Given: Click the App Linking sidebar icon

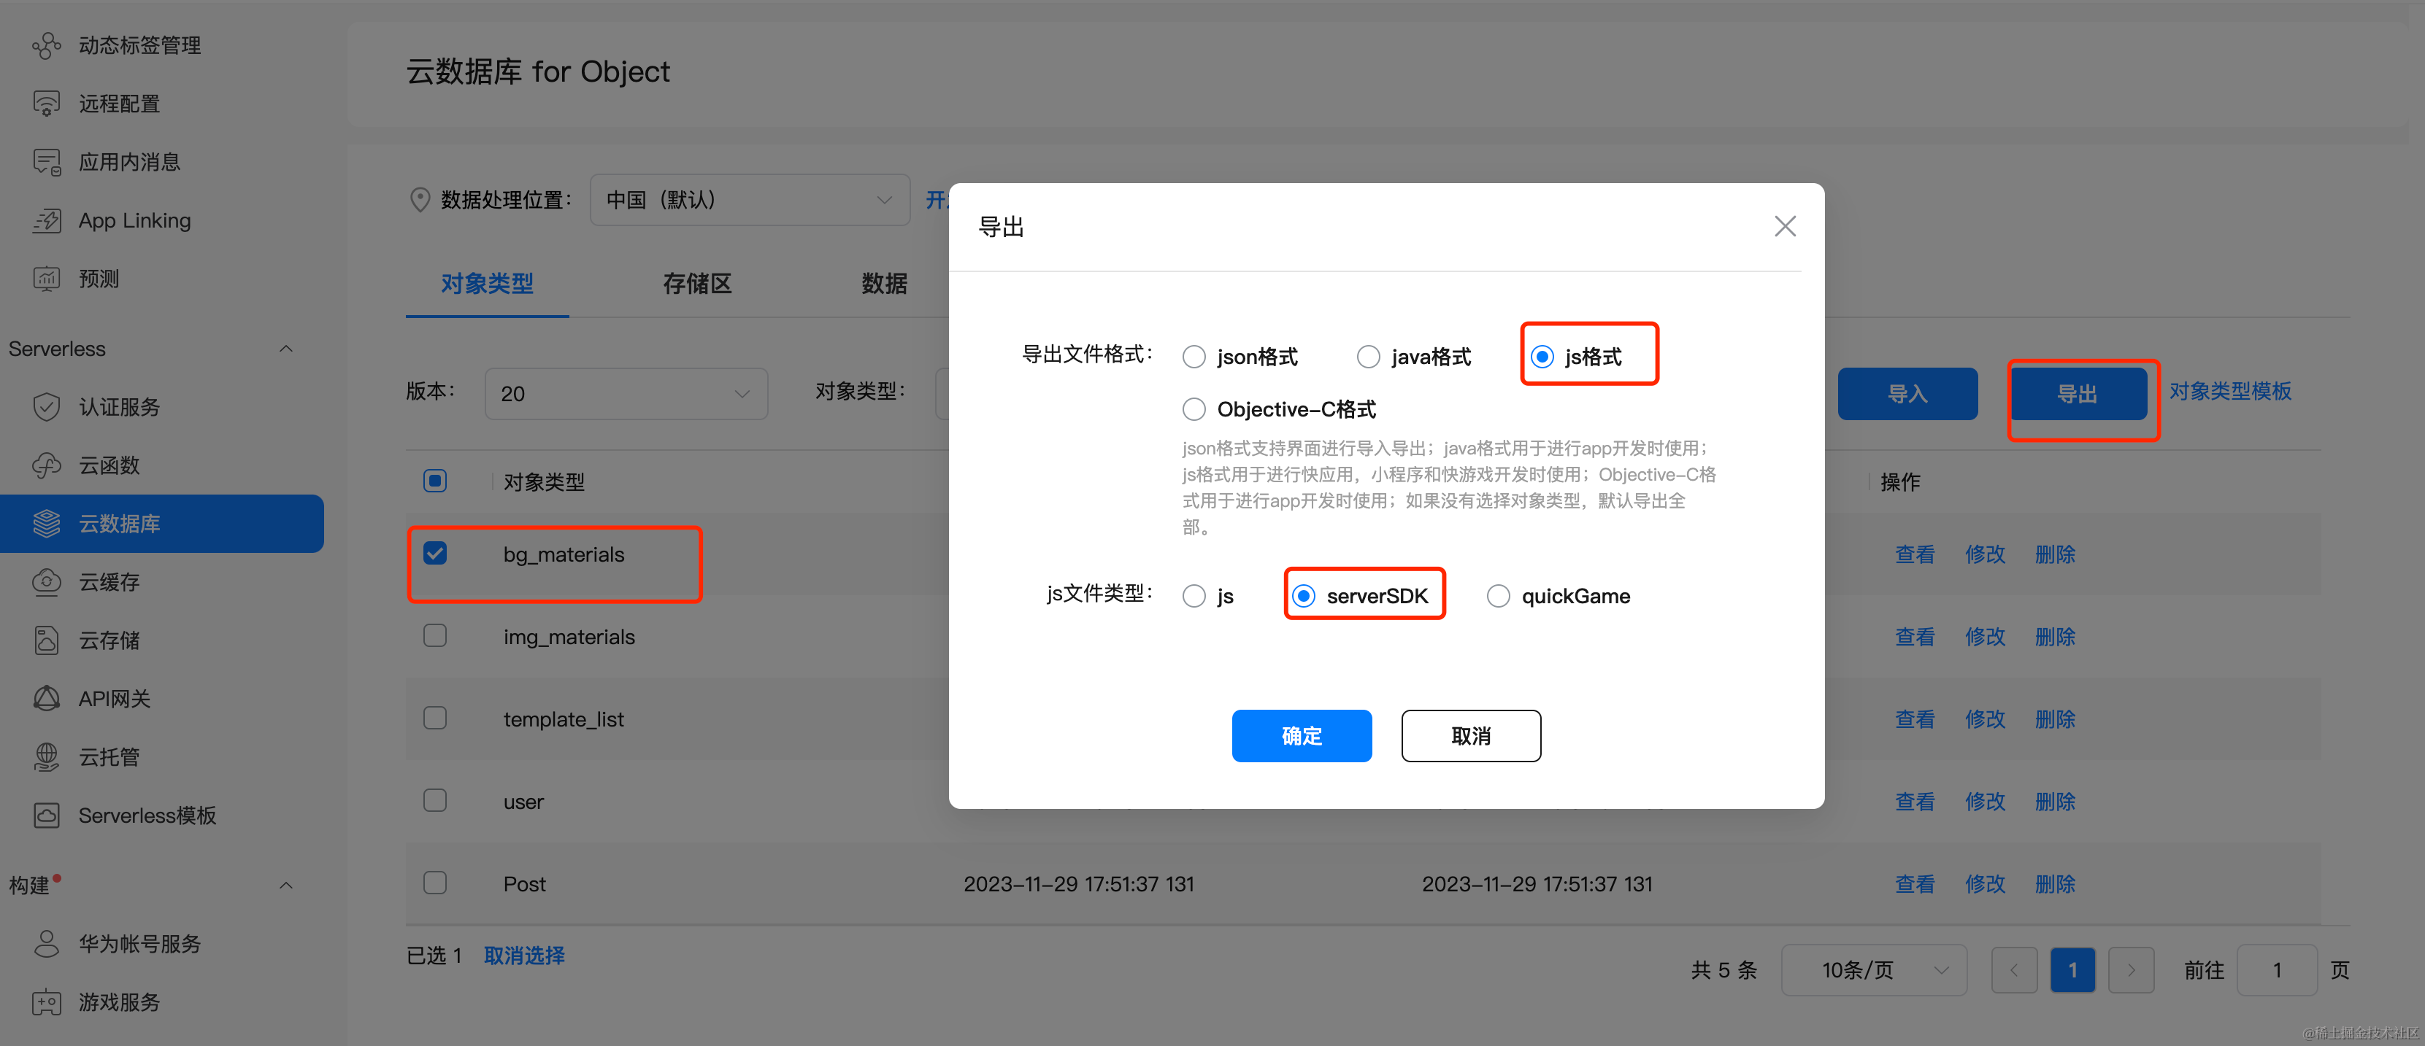Looking at the screenshot, I should pos(46,221).
